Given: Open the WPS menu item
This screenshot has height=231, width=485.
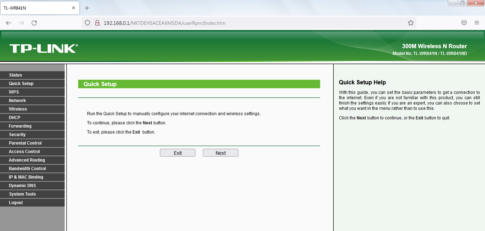Looking at the screenshot, I should click(x=32, y=92).
